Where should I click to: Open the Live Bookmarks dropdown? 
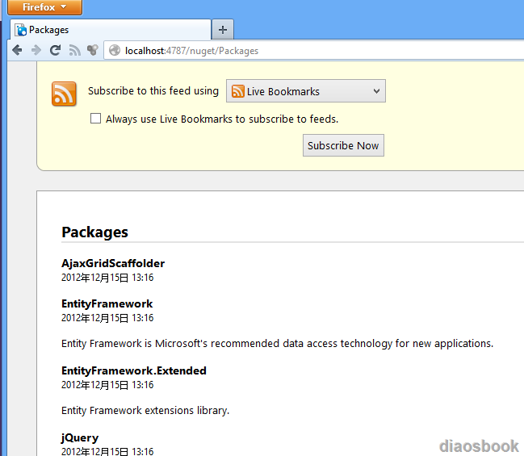(x=306, y=91)
